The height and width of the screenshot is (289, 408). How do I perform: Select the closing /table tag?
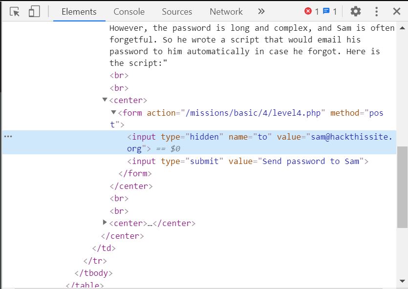[85, 285]
